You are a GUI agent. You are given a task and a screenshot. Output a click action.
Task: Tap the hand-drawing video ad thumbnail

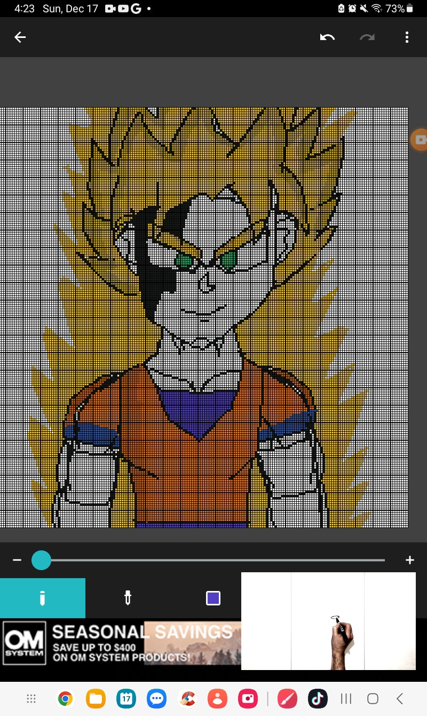pos(328,621)
